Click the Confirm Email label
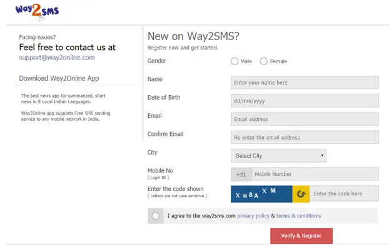Image resolution: width=389 pixels, height=248 pixels. click(x=166, y=134)
